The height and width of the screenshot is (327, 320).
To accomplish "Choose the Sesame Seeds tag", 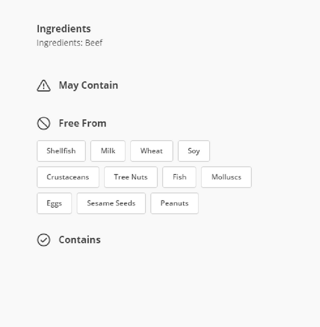I will pyautogui.click(x=111, y=203).
